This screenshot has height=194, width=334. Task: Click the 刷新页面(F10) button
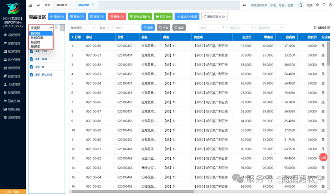[214, 16]
